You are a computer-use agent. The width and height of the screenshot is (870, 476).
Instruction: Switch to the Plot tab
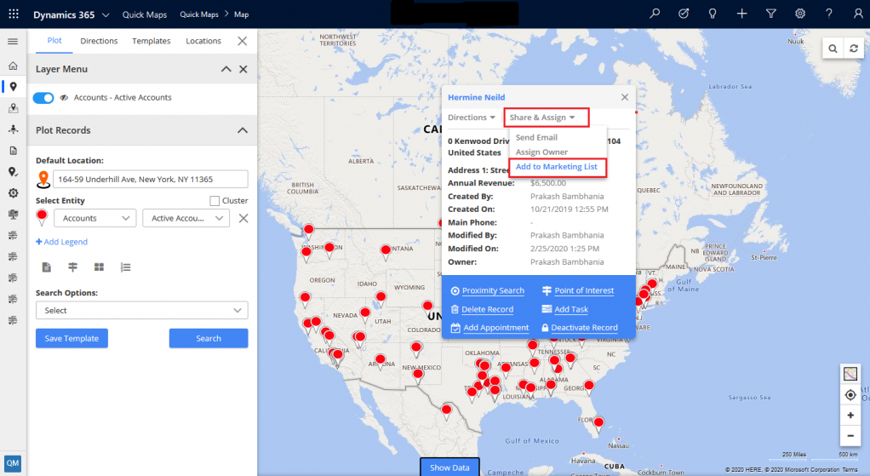click(54, 41)
